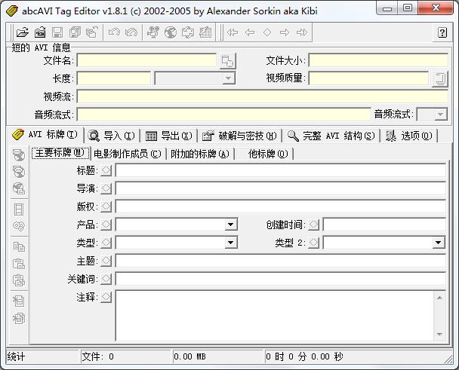The height and width of the screenshot is (370, 459).
Task: Click the '0.00 MB' status bar entry
Action: point(189,356)
